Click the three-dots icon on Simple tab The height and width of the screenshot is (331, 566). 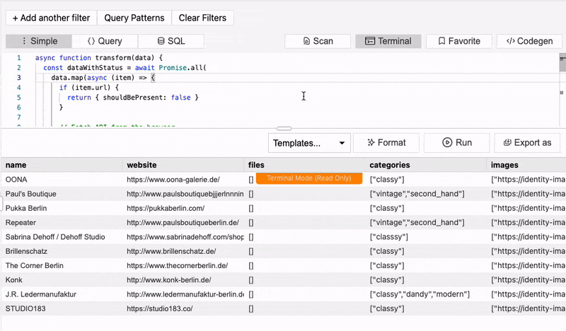[24, 41]
